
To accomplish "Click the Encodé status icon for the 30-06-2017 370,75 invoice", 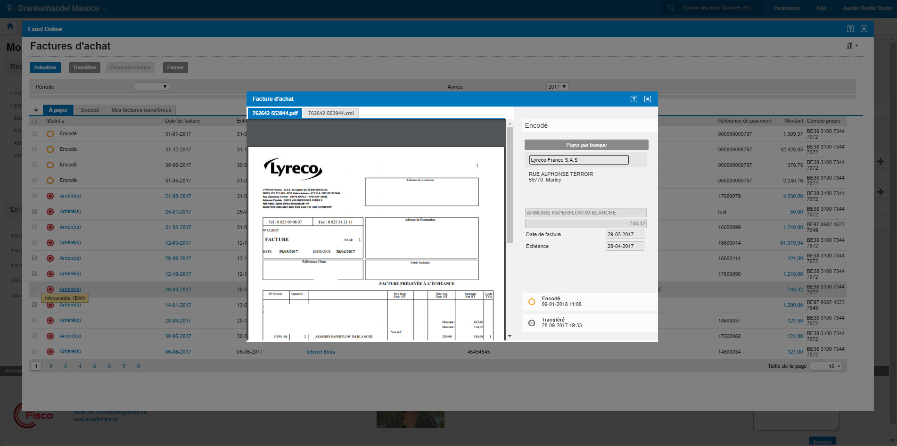I will (50, 165).
